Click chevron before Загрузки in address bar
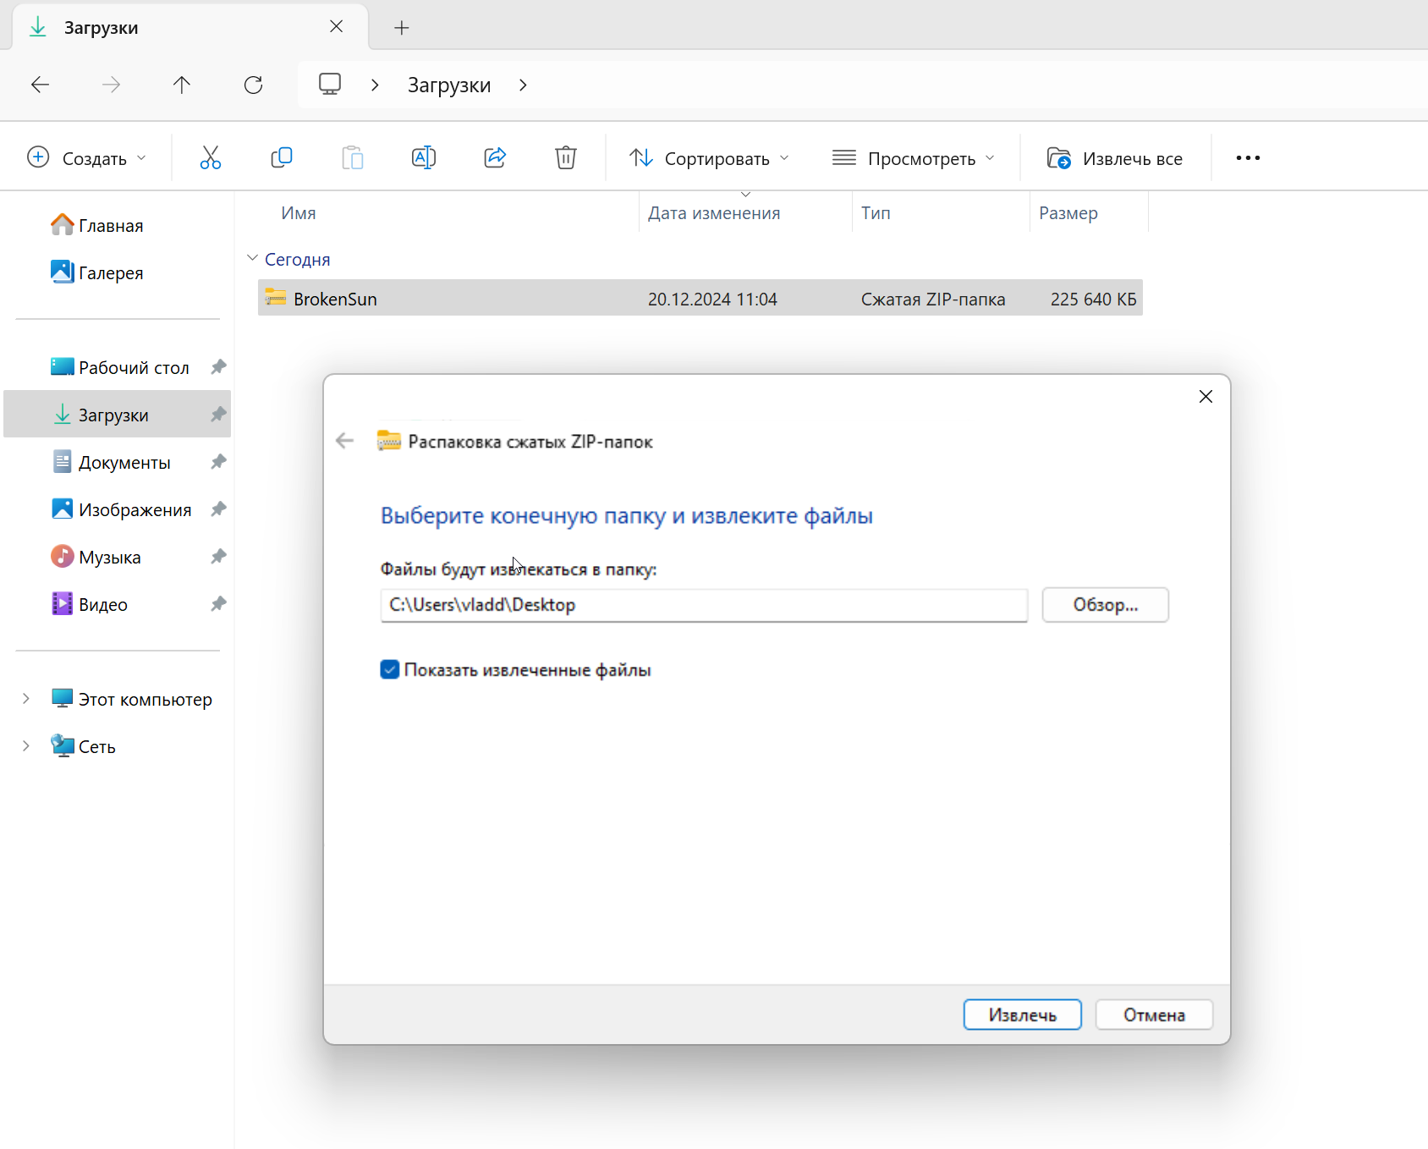1428x1149 pixels. 375,85
